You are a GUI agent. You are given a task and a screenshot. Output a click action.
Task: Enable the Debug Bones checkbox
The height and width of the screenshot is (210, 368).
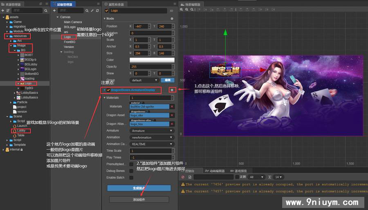[x=131, y=171]
